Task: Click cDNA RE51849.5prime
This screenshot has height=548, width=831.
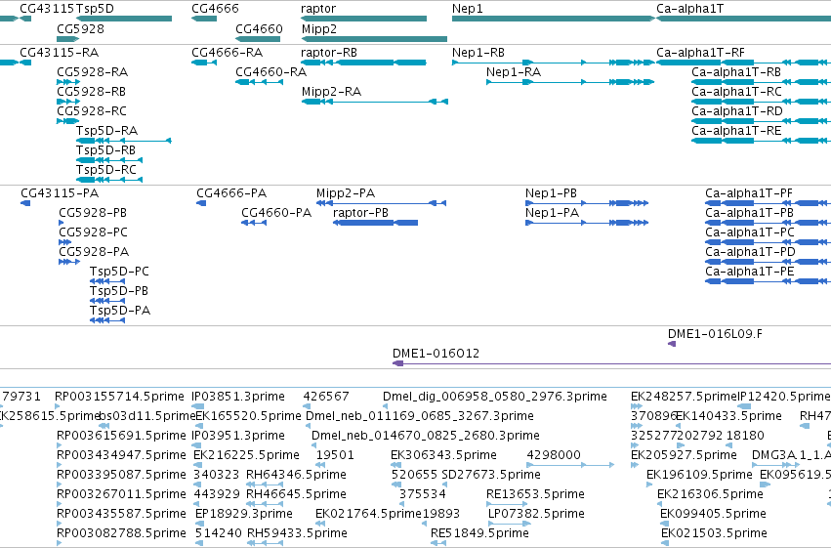Action: (x=479, y=533)
